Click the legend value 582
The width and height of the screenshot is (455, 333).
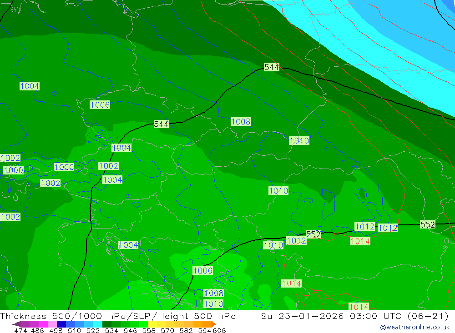(186, 331)
